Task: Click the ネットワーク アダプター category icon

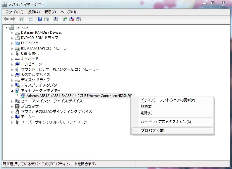Action: (x=17, y=91)
